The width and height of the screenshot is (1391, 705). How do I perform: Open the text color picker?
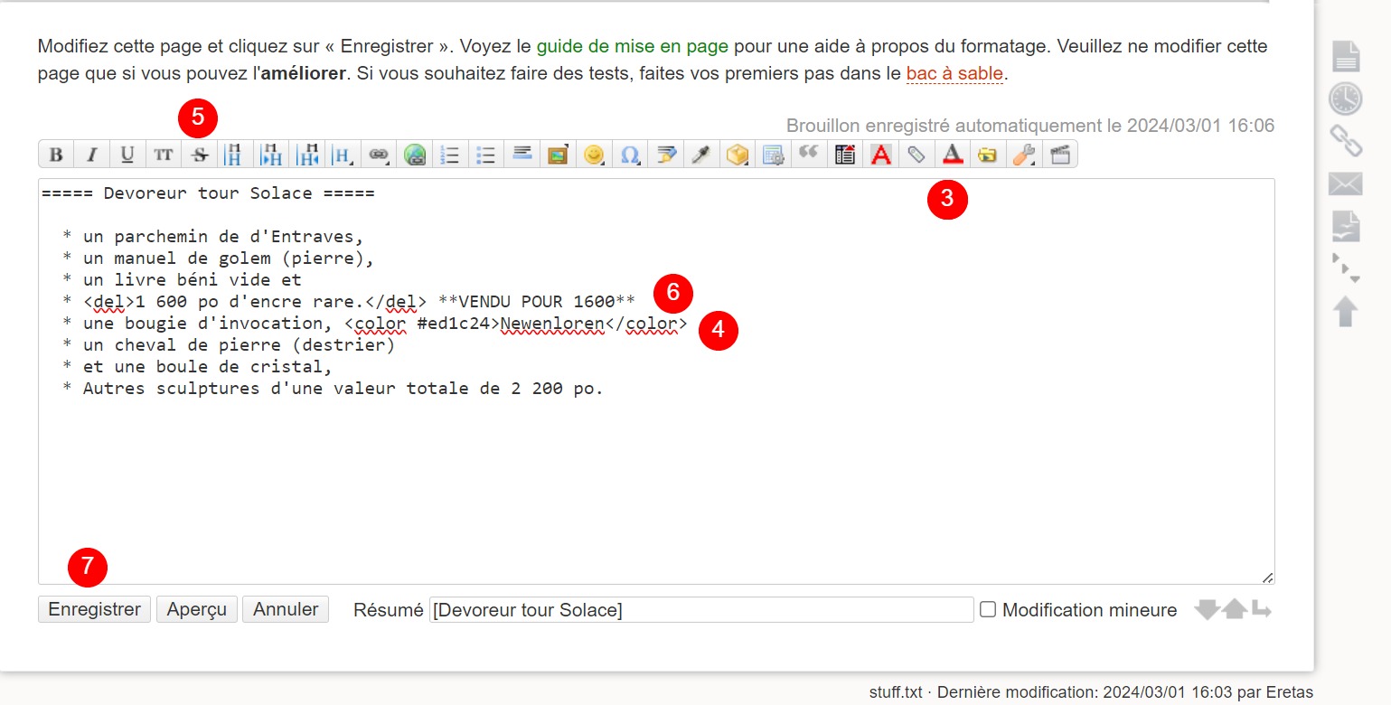[952, 155]
